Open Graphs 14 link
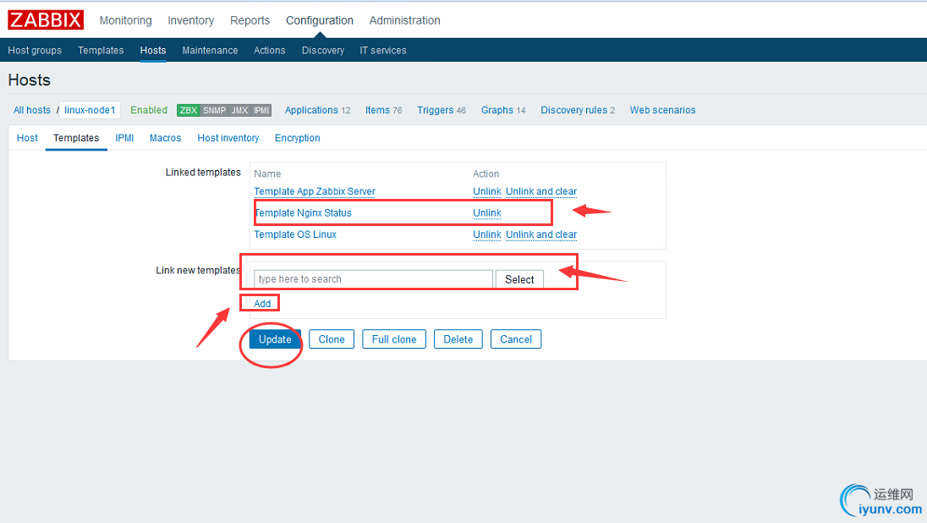Image resolution: width=927 pixels, height=523 pixels. (503, 110)
